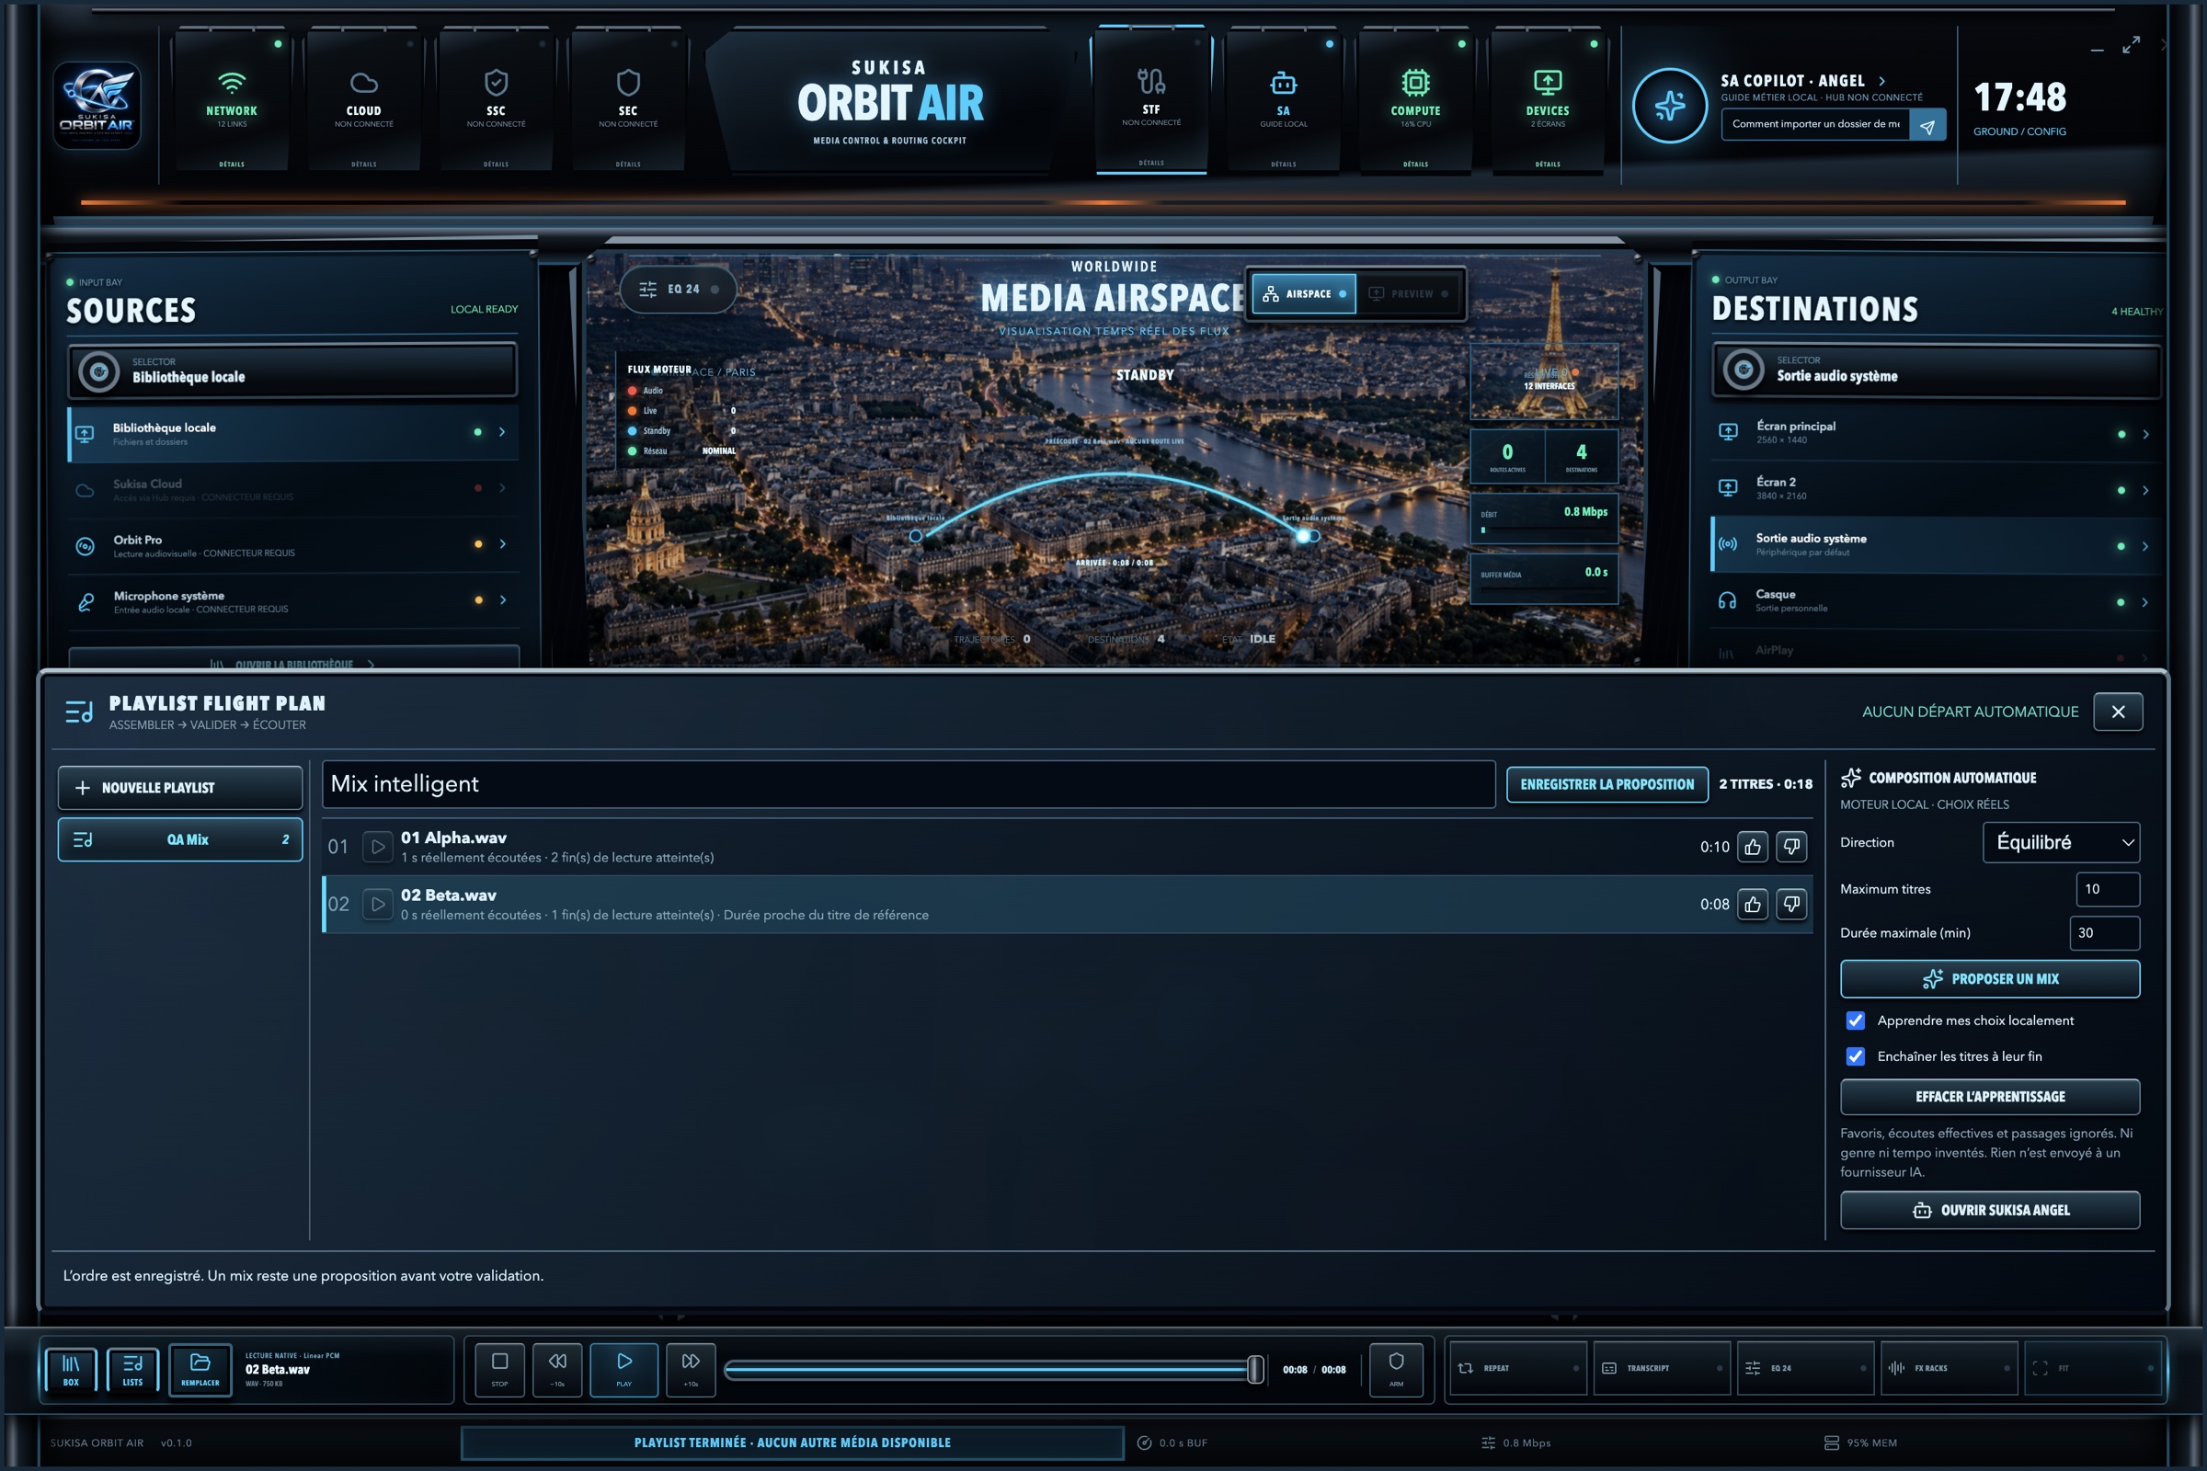Click the Play button in transport
Image resolution: width=2207 pixels, height=1471 pixels.
coord(624,1370)
